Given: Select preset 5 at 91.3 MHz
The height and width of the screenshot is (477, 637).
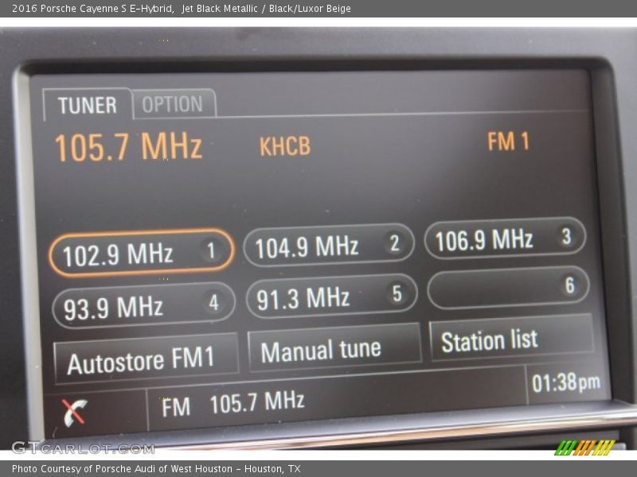Looking at the screenshot, I should (331, 296).
